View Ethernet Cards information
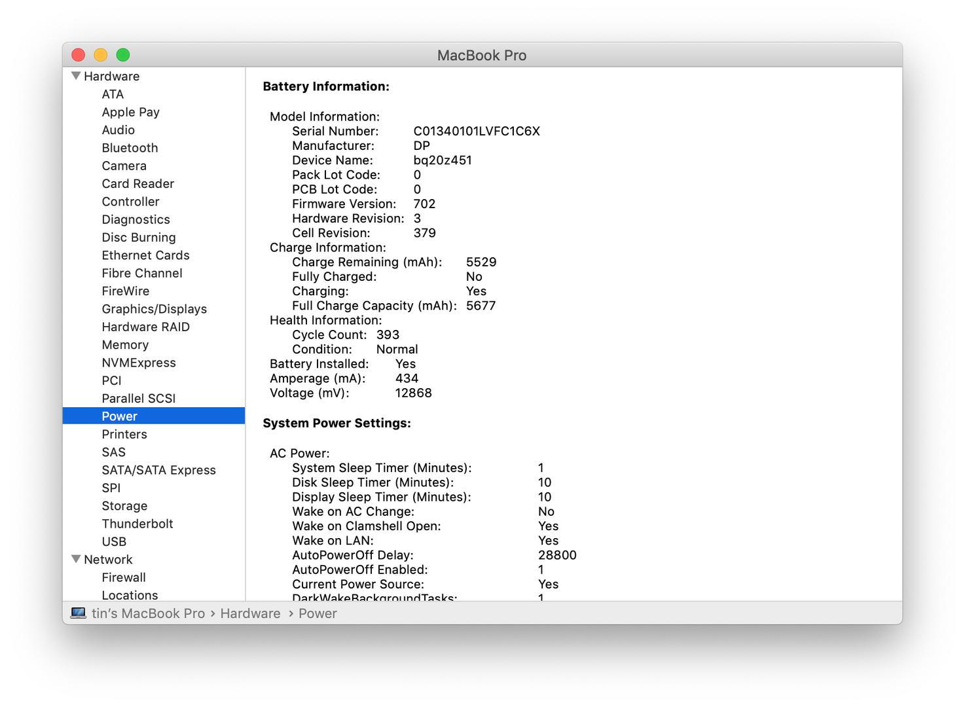This screenshot has height=707, width=965. [145, 255]
